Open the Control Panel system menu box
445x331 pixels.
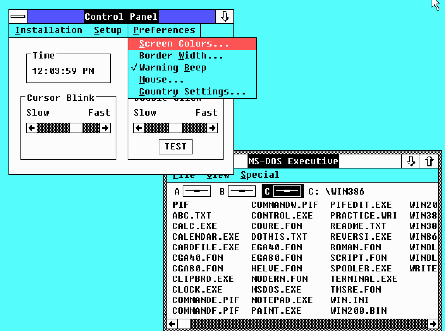click(18, 17)
